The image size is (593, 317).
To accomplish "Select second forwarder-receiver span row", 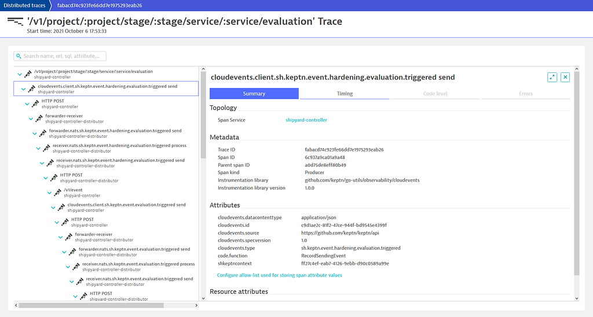I will [106, 237].
